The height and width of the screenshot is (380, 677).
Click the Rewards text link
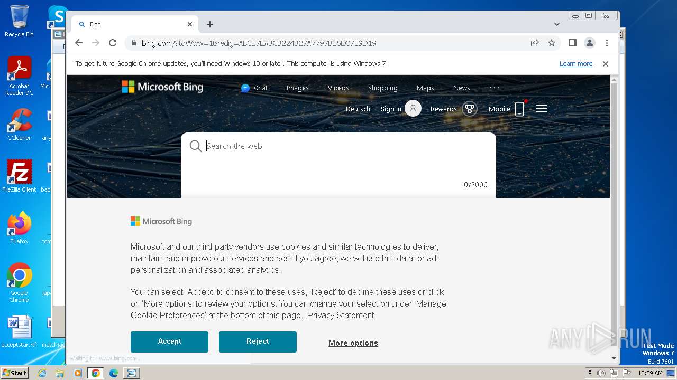[443, 109]
